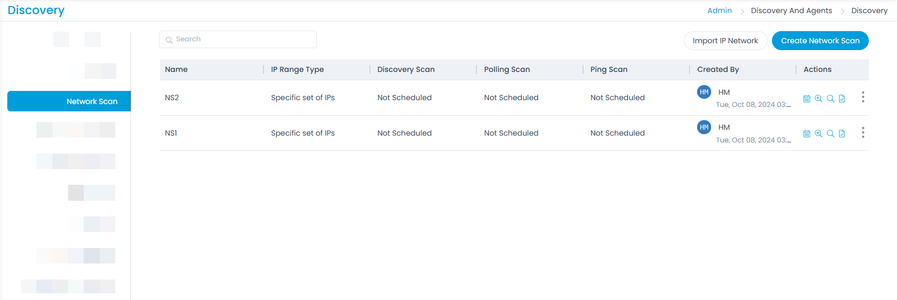Click the plain magnifier icon for NS1
This screenshot has height=300, width=897.
(830, 134)
